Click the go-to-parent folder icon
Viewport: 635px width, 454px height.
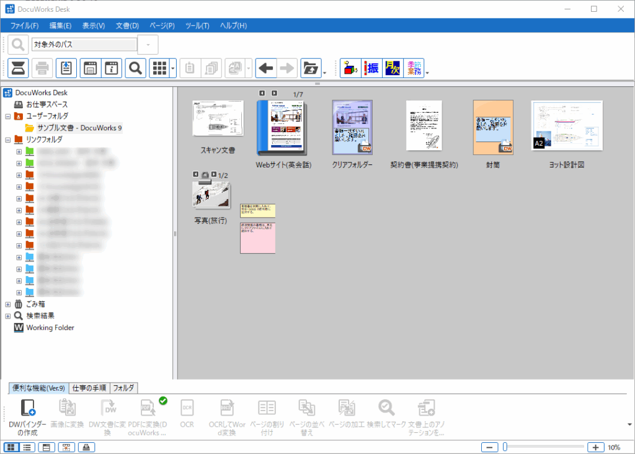pyautogui.click(x=310, y=68)
